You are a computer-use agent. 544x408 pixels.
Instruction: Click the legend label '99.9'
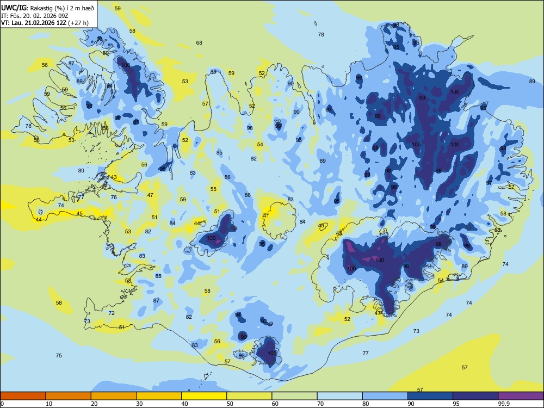504,404
